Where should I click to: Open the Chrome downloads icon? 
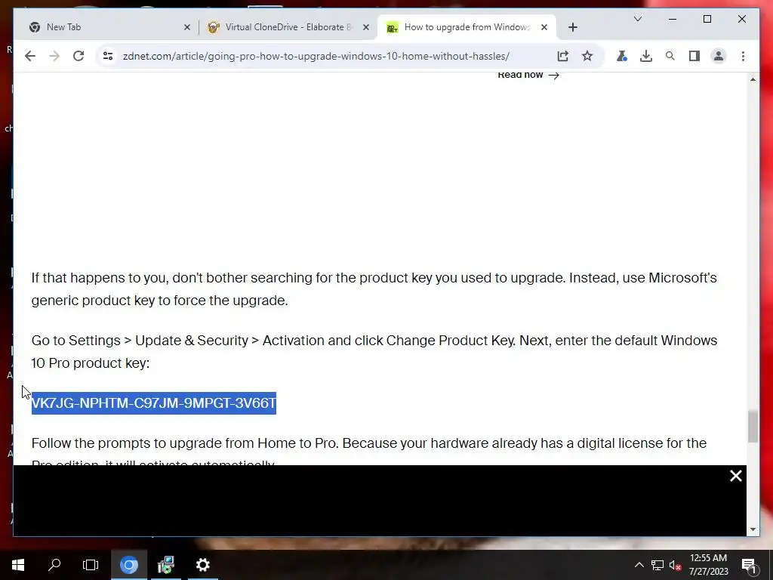pos(646,56)
